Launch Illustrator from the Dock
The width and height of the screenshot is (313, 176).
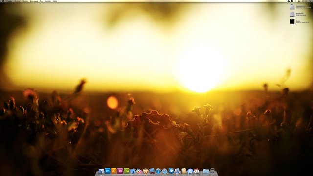click(x=114, y=171)
